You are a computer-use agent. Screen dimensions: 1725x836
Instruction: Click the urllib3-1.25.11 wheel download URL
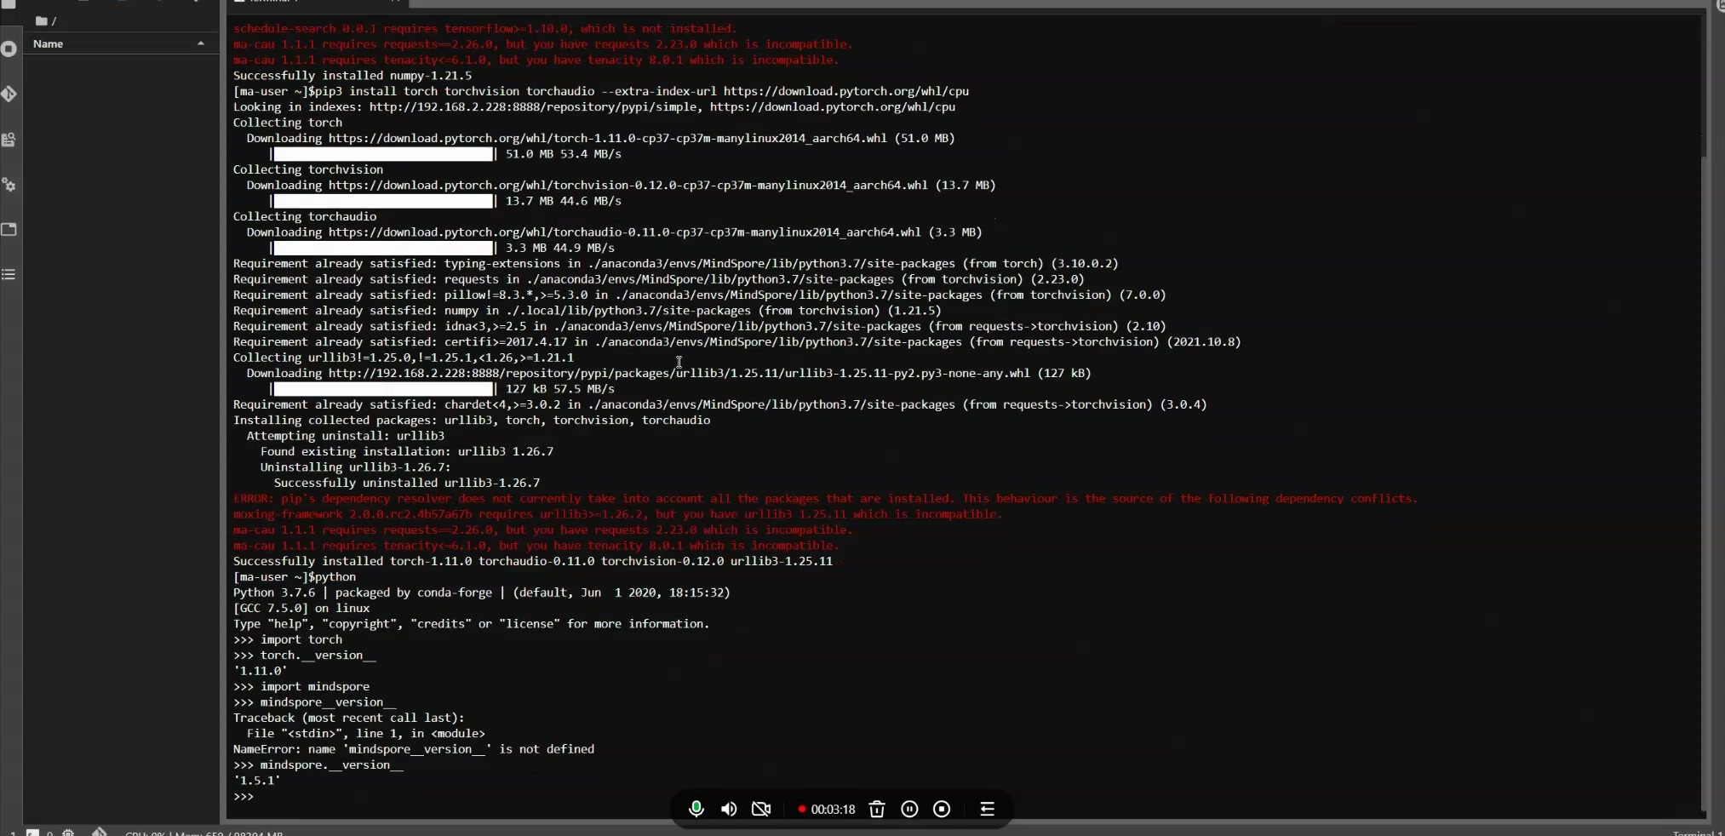coord(679,373)
